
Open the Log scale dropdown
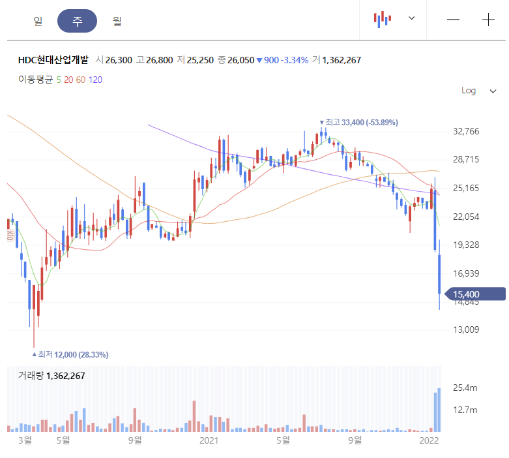click(479, 91)
